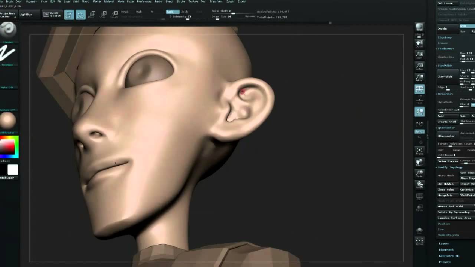Click the Create Shell button

click(448, 122)
